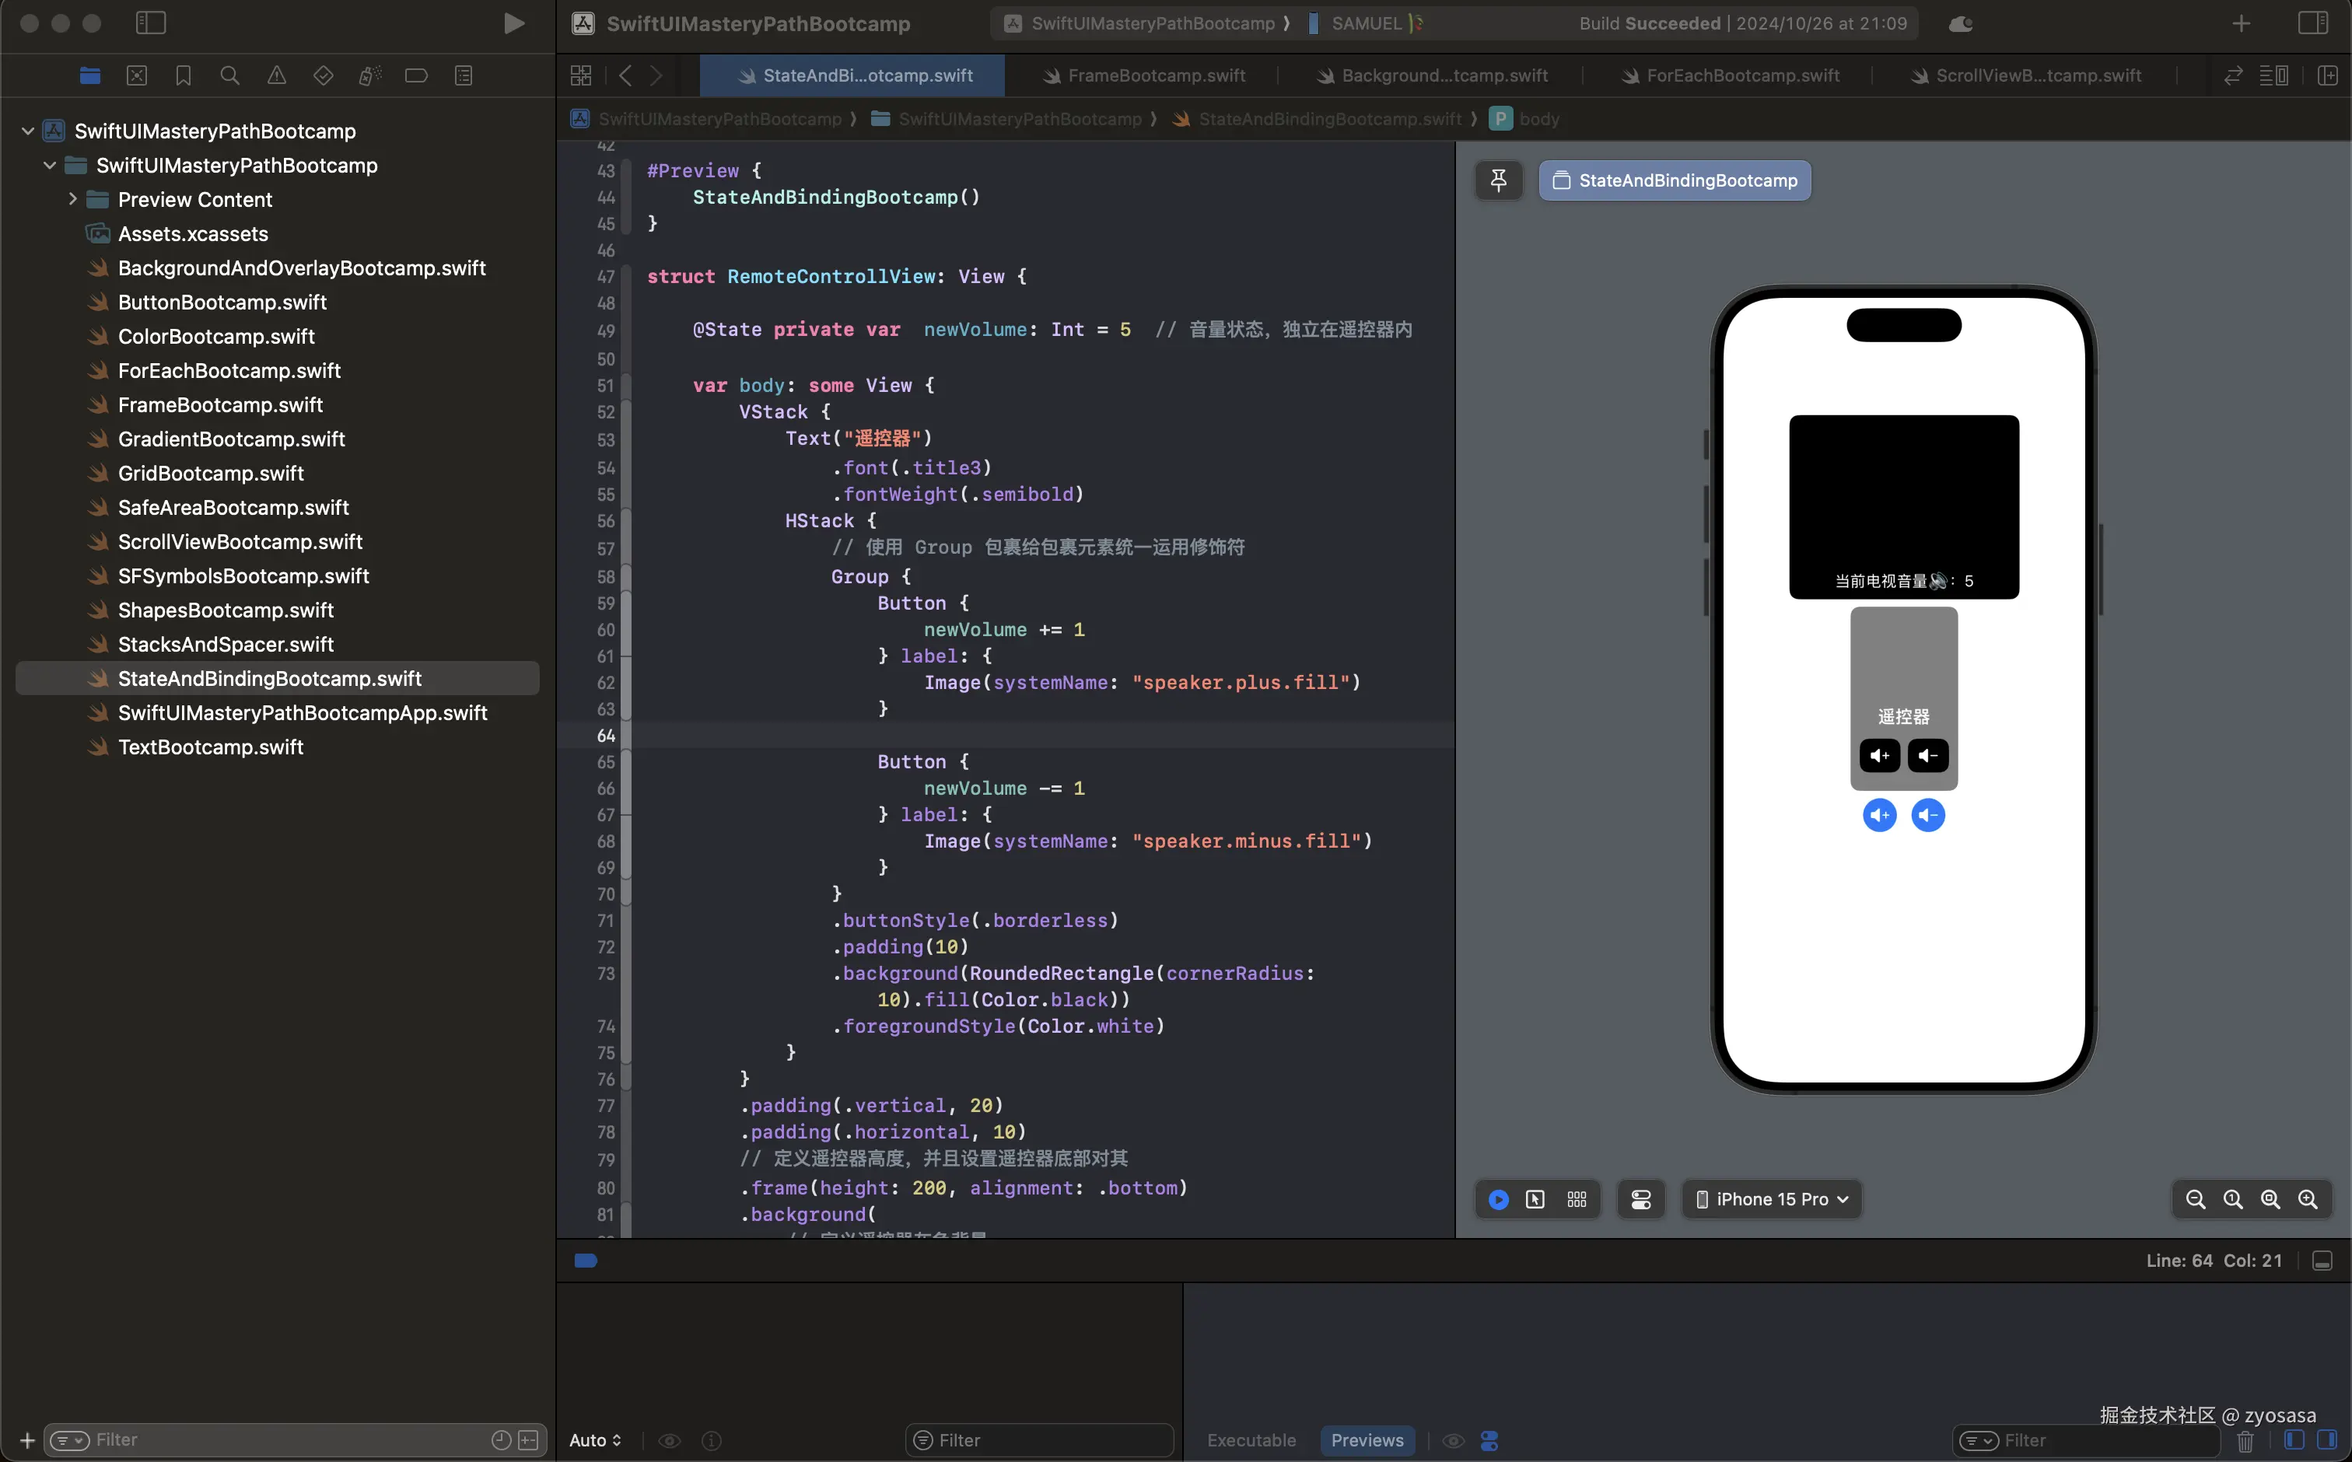Toggle the right inspector panel

click(2312, 23)
